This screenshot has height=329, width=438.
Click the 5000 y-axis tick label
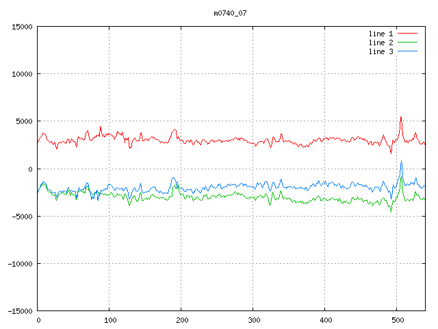pos(24,121)
